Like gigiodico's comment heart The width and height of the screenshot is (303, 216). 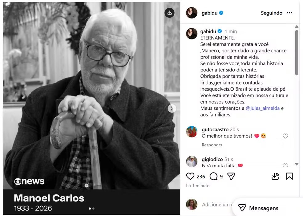(x=285, y=165)
